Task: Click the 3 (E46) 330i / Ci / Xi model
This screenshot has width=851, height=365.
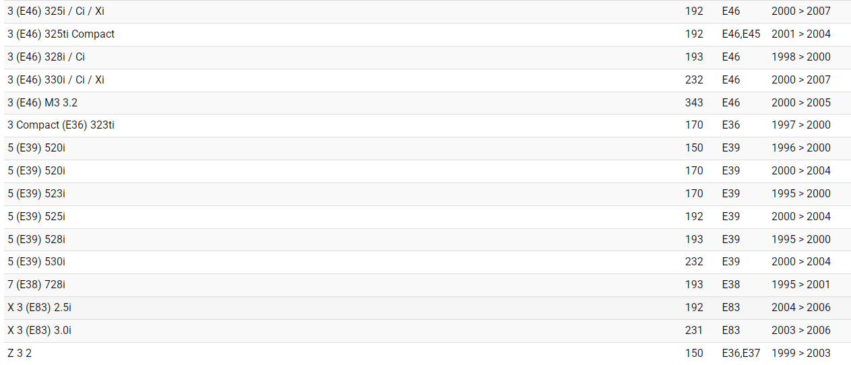Action: (56, 80)
